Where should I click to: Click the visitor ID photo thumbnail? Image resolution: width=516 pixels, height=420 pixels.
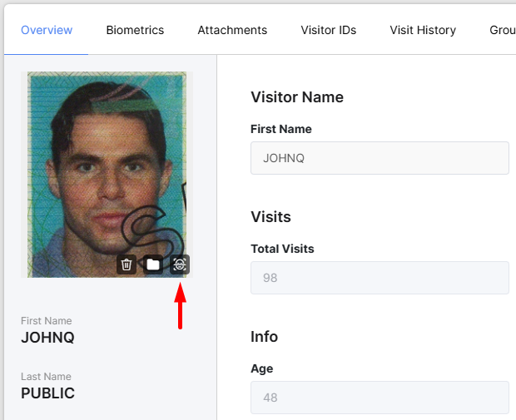pos(106,166)
